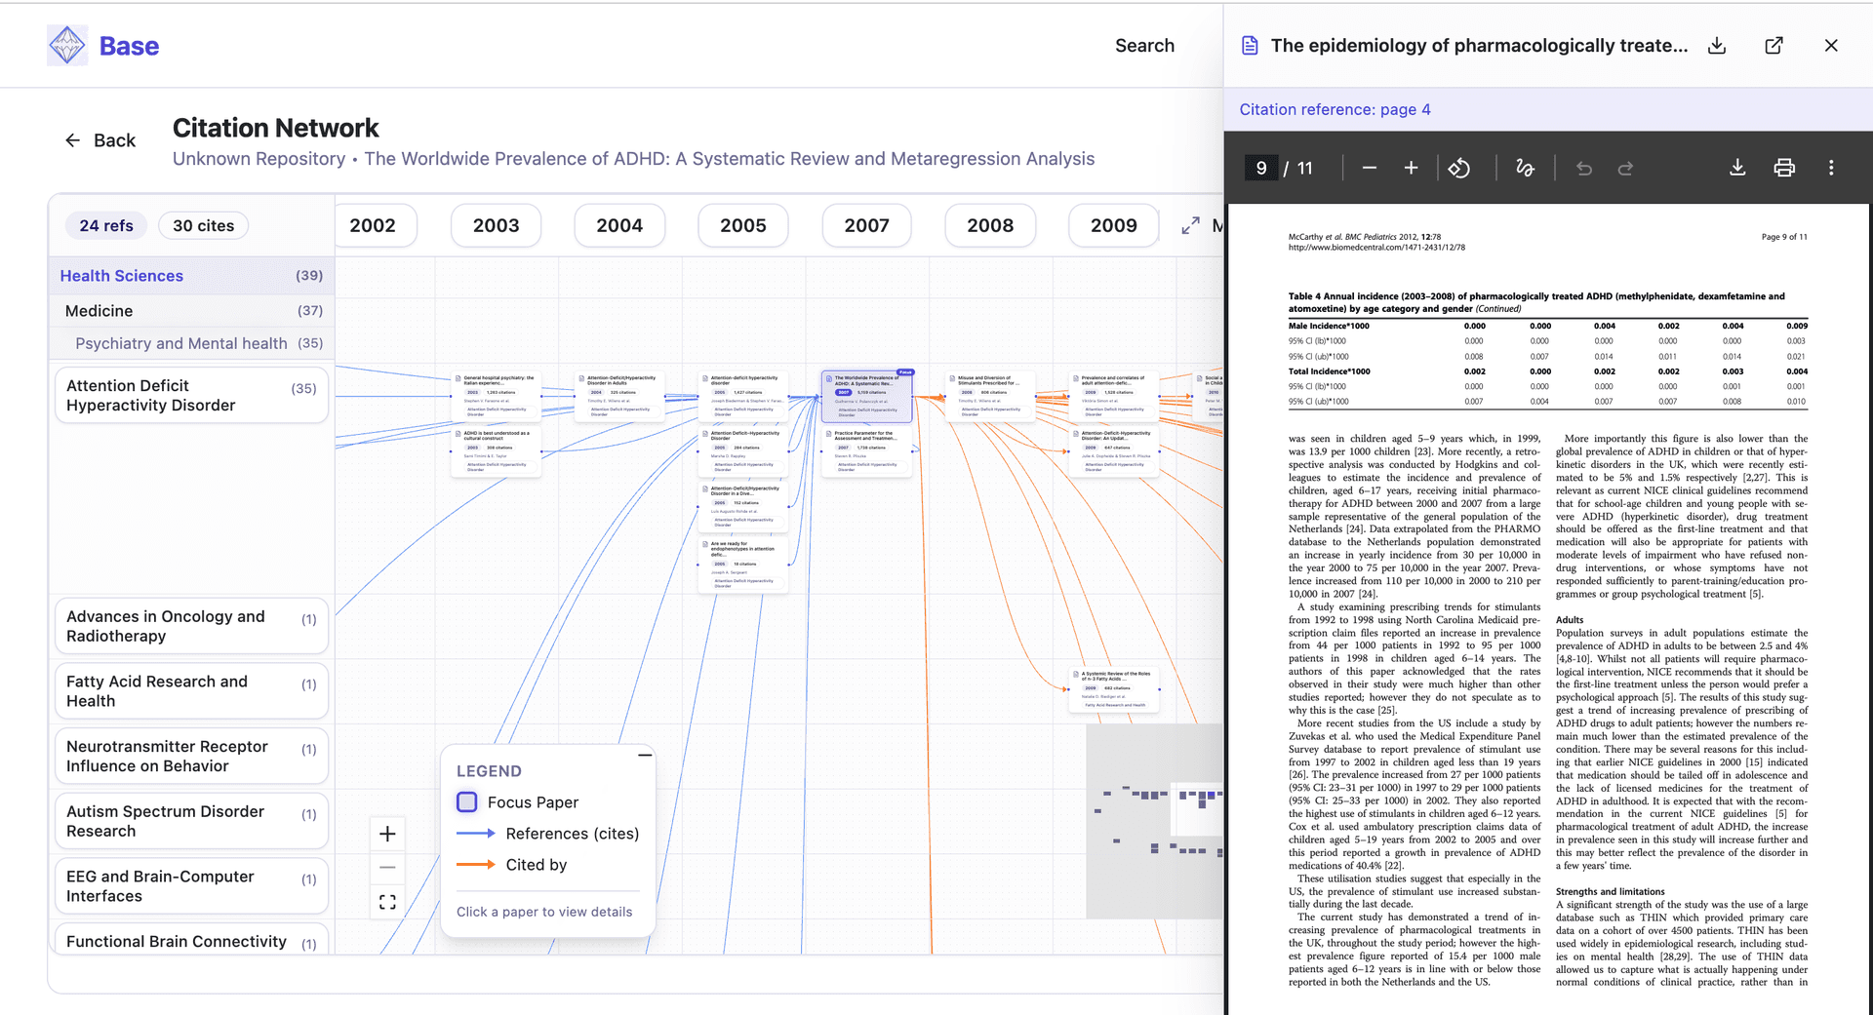Viewport: 1873px width, 1015px height.
Task: Go Back to the previous page
Action: (x=100, y=140)
